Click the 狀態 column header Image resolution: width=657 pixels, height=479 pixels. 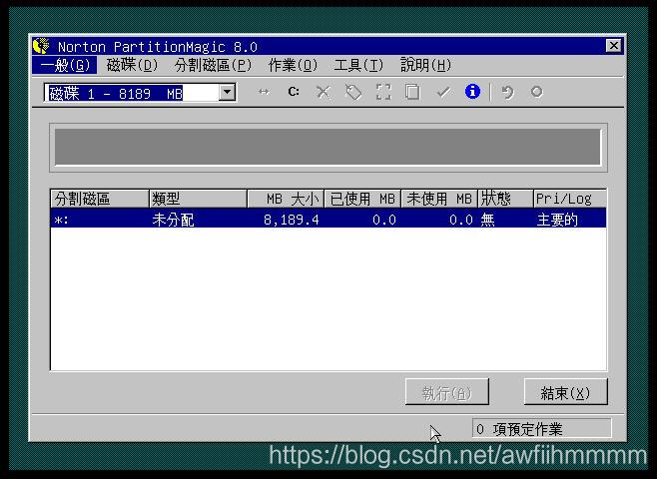505,199
